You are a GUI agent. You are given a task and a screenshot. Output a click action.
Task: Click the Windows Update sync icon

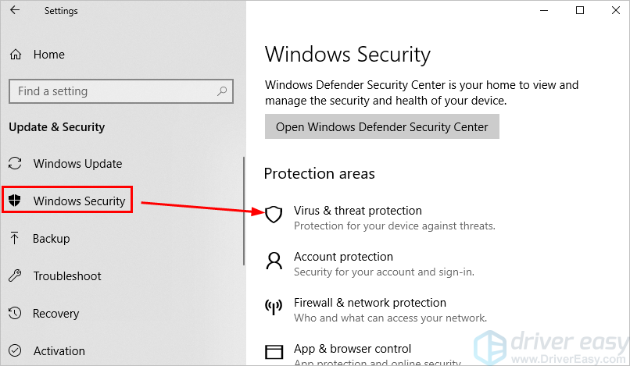point(15,164)
